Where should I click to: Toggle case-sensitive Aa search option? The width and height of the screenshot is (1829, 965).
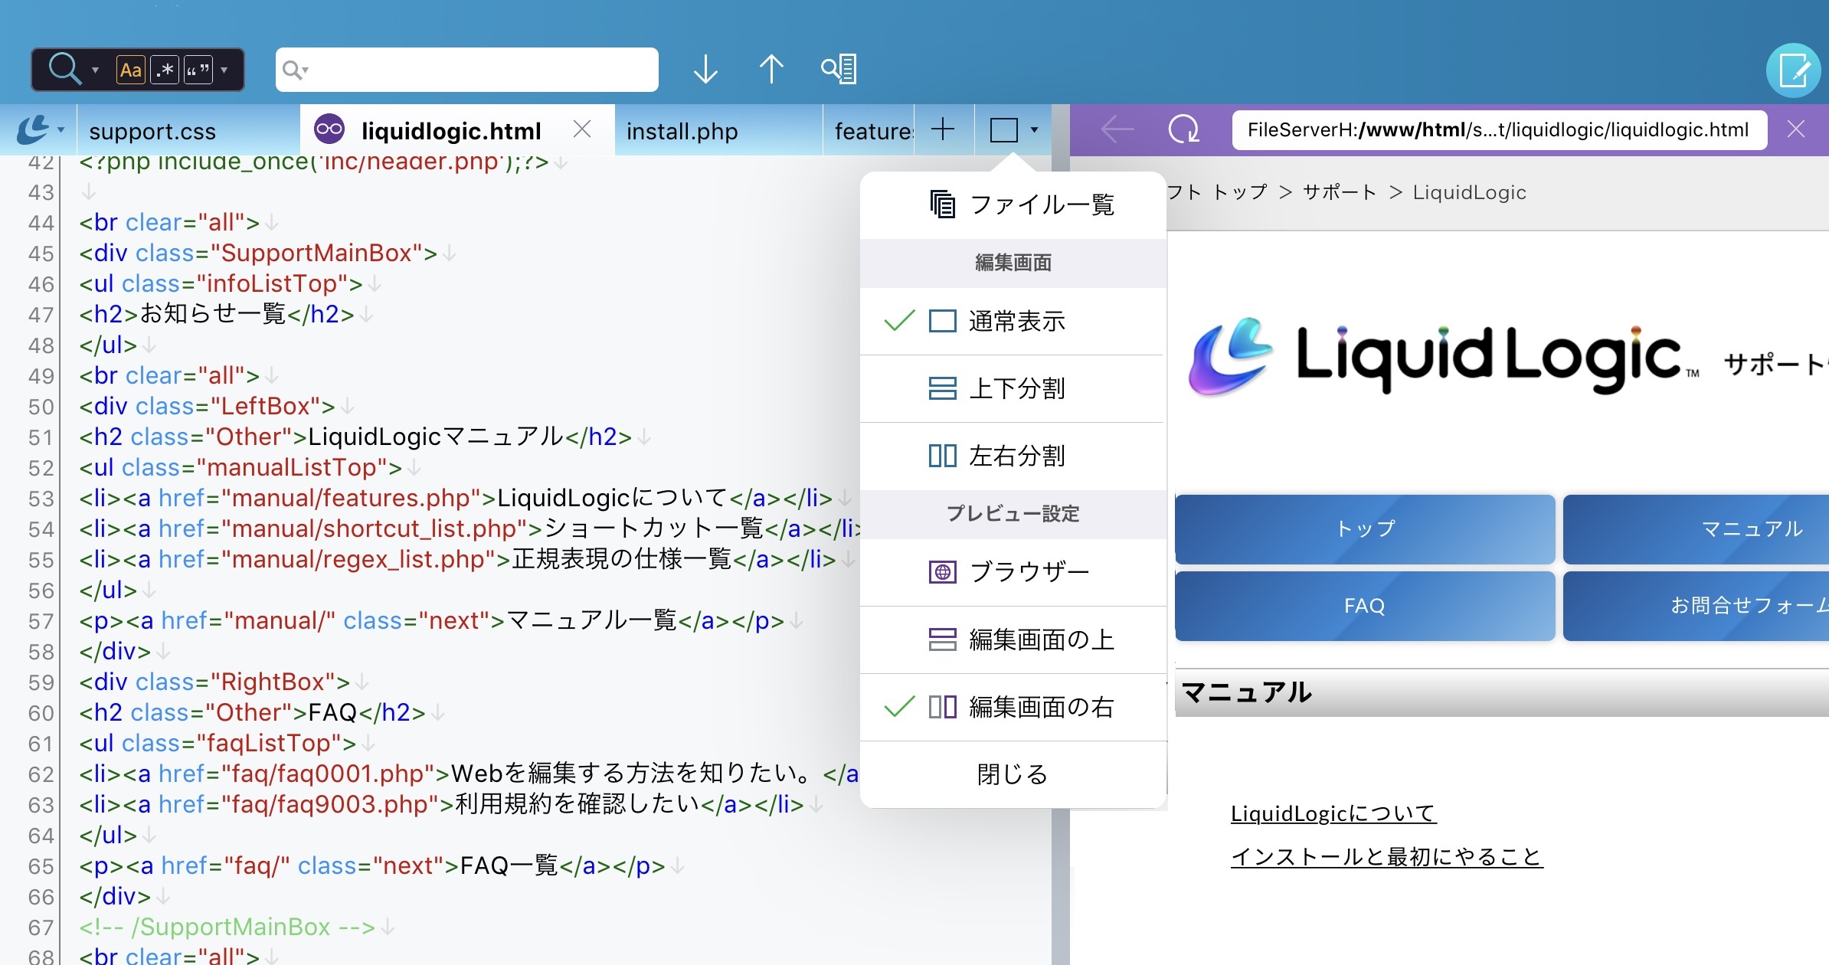(131, 70)
